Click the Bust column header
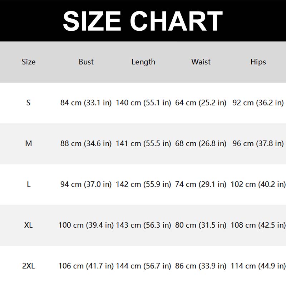The width and height of the screenshot is (286, 286). click(86, 62)
